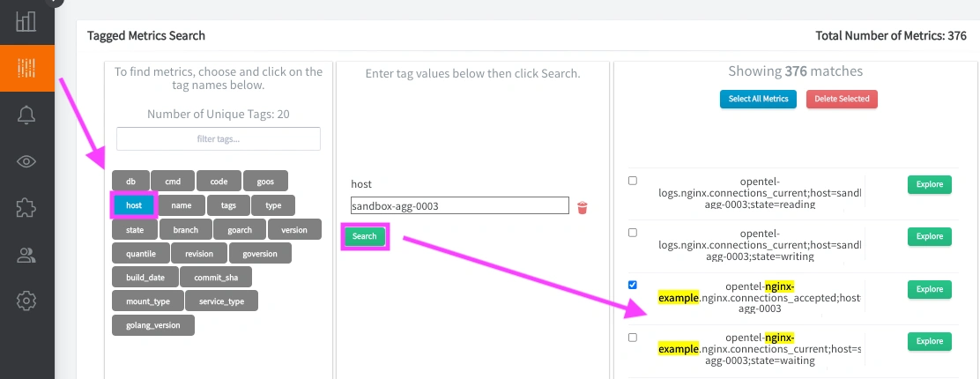Click the Total Number of Metrics: 376 text
Viewport: 980px width, 379px height.
[x=891, y=35]
